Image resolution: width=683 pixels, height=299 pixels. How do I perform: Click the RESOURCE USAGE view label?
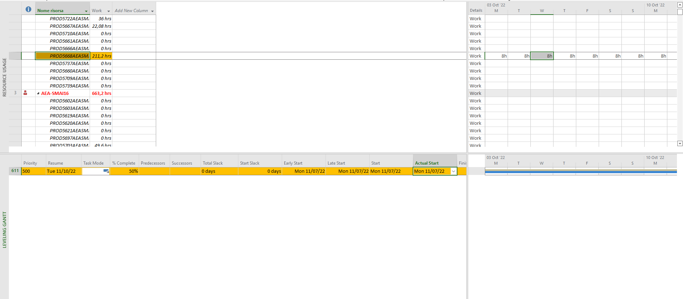coord(5,77)
